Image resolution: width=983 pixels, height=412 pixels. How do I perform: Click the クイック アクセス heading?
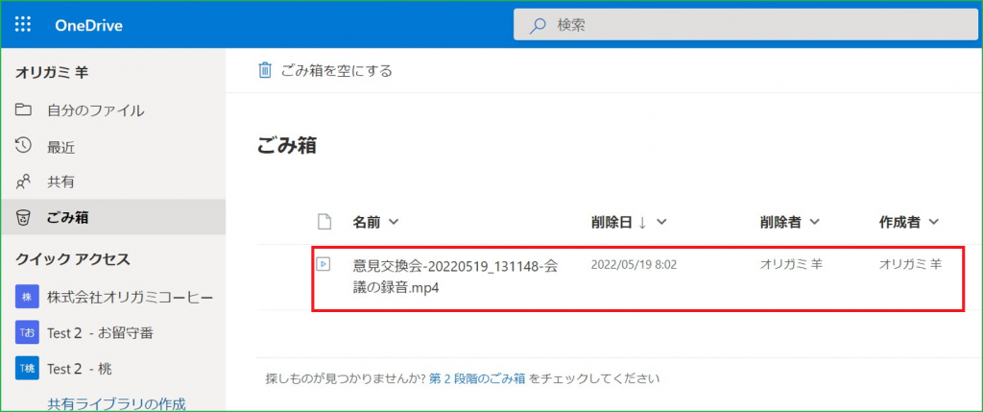click(x=72, y=258)
